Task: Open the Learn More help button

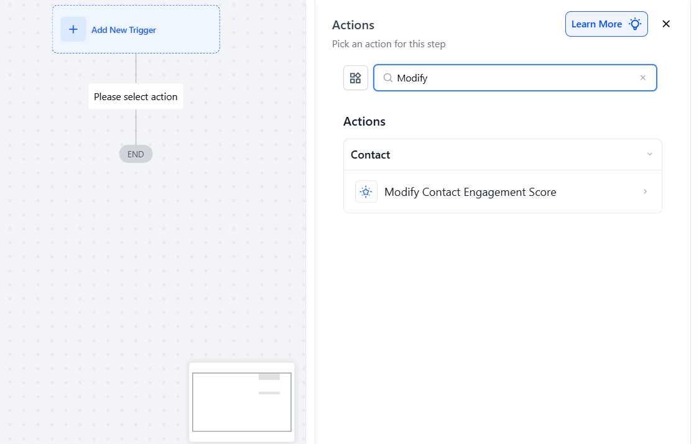Action: (596, 24)
